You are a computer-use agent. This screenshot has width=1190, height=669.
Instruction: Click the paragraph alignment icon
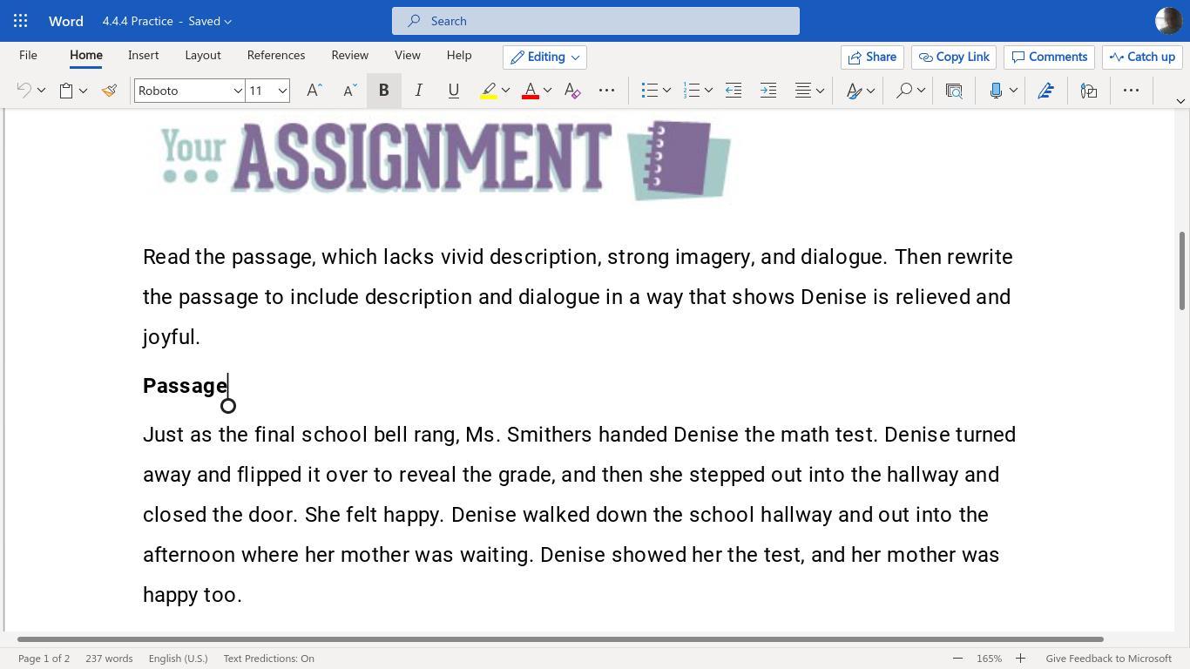[803, 91]
